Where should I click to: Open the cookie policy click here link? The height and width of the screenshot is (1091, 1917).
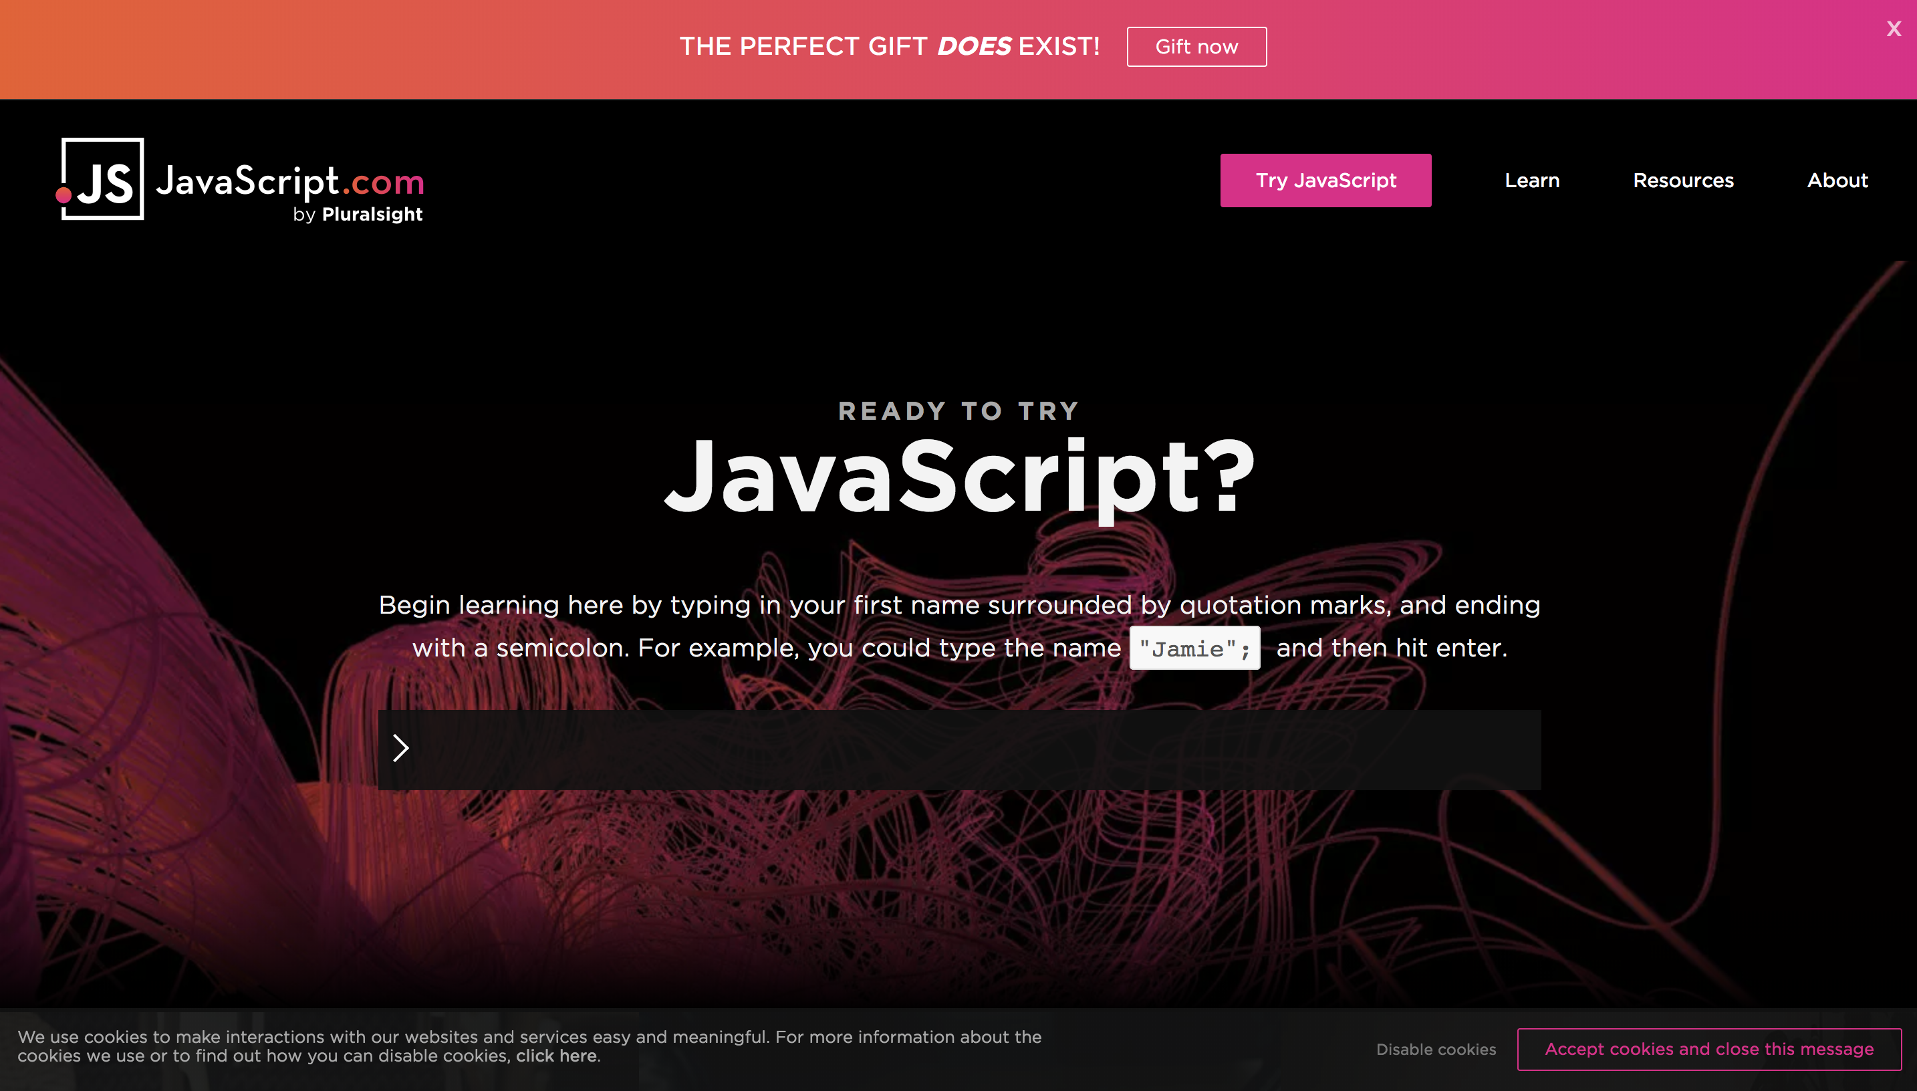556,1056
